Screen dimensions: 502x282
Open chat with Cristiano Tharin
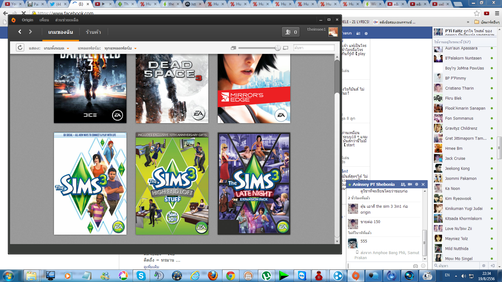coord(464,88)
